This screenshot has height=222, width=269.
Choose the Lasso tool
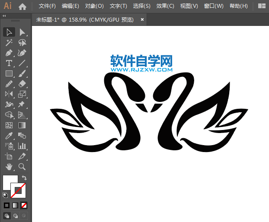[x=22, y=42]
